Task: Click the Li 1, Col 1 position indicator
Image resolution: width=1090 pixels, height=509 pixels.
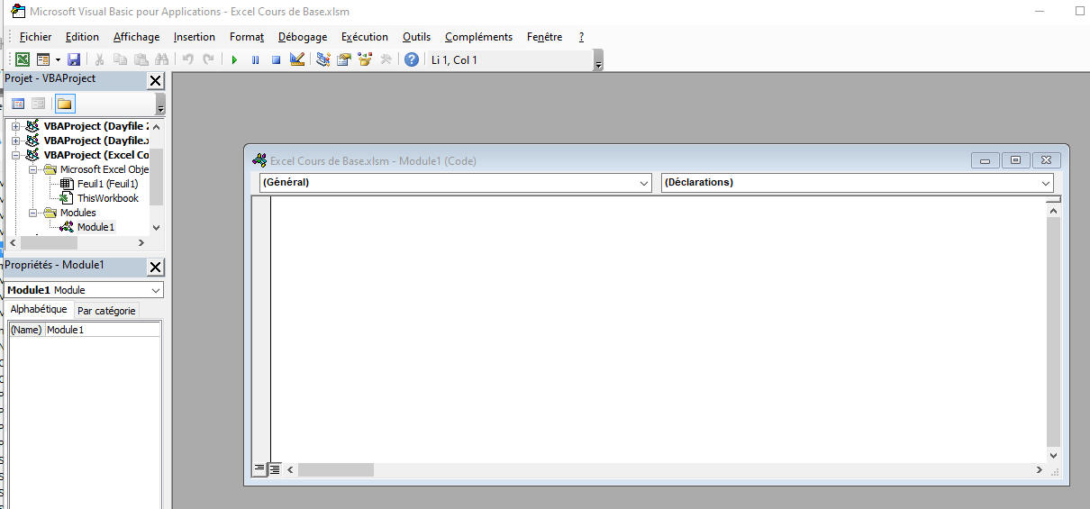Action: point(454,60)
